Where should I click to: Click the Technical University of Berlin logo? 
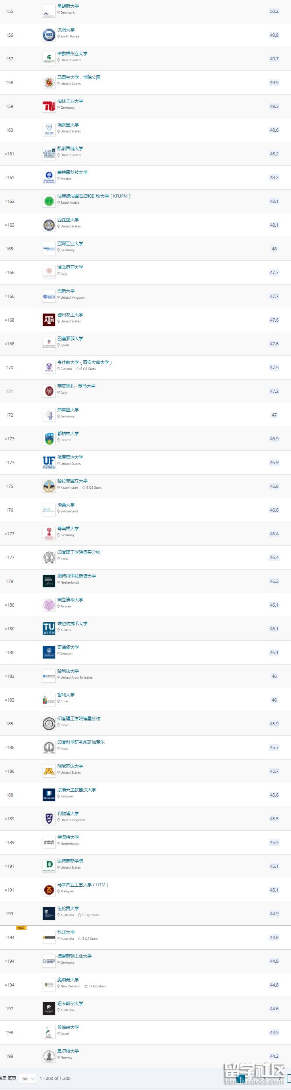pos(49,106)
